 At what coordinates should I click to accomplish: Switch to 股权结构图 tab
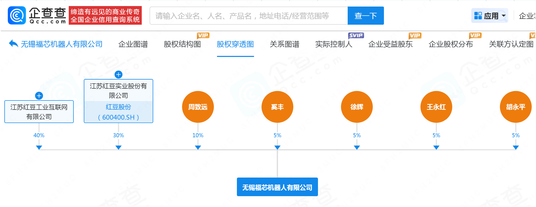182,44
